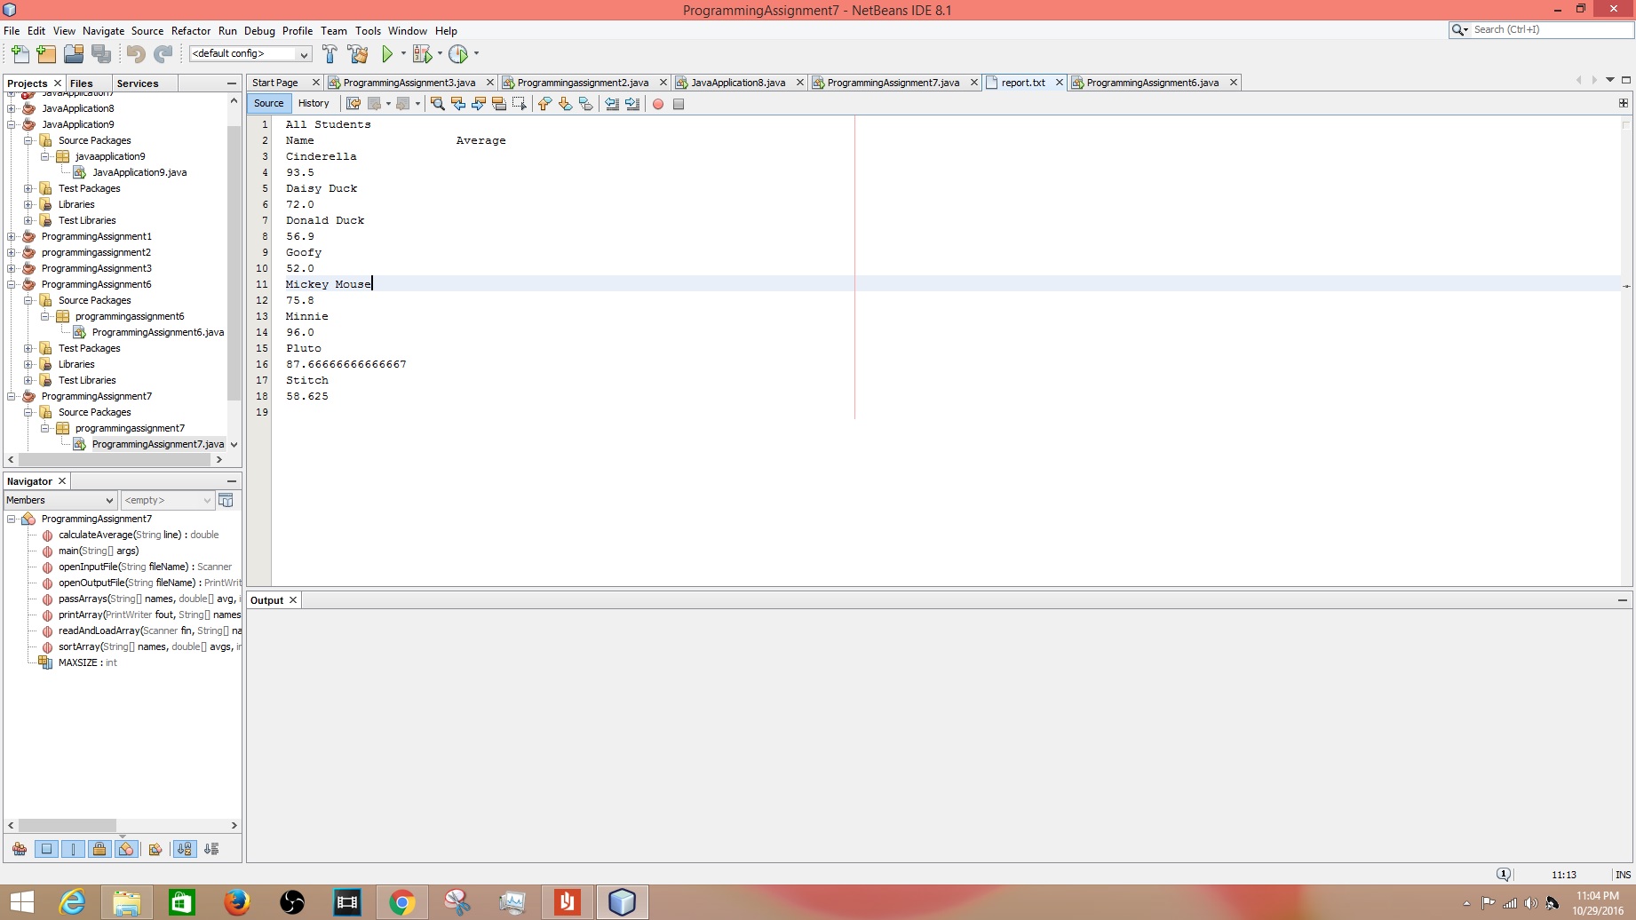Click the Last Edit icon in editor toolbar

tap(353, 104)
